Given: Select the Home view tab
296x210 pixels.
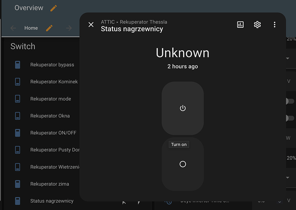Looking at the screenshot, I should (31, 28).
